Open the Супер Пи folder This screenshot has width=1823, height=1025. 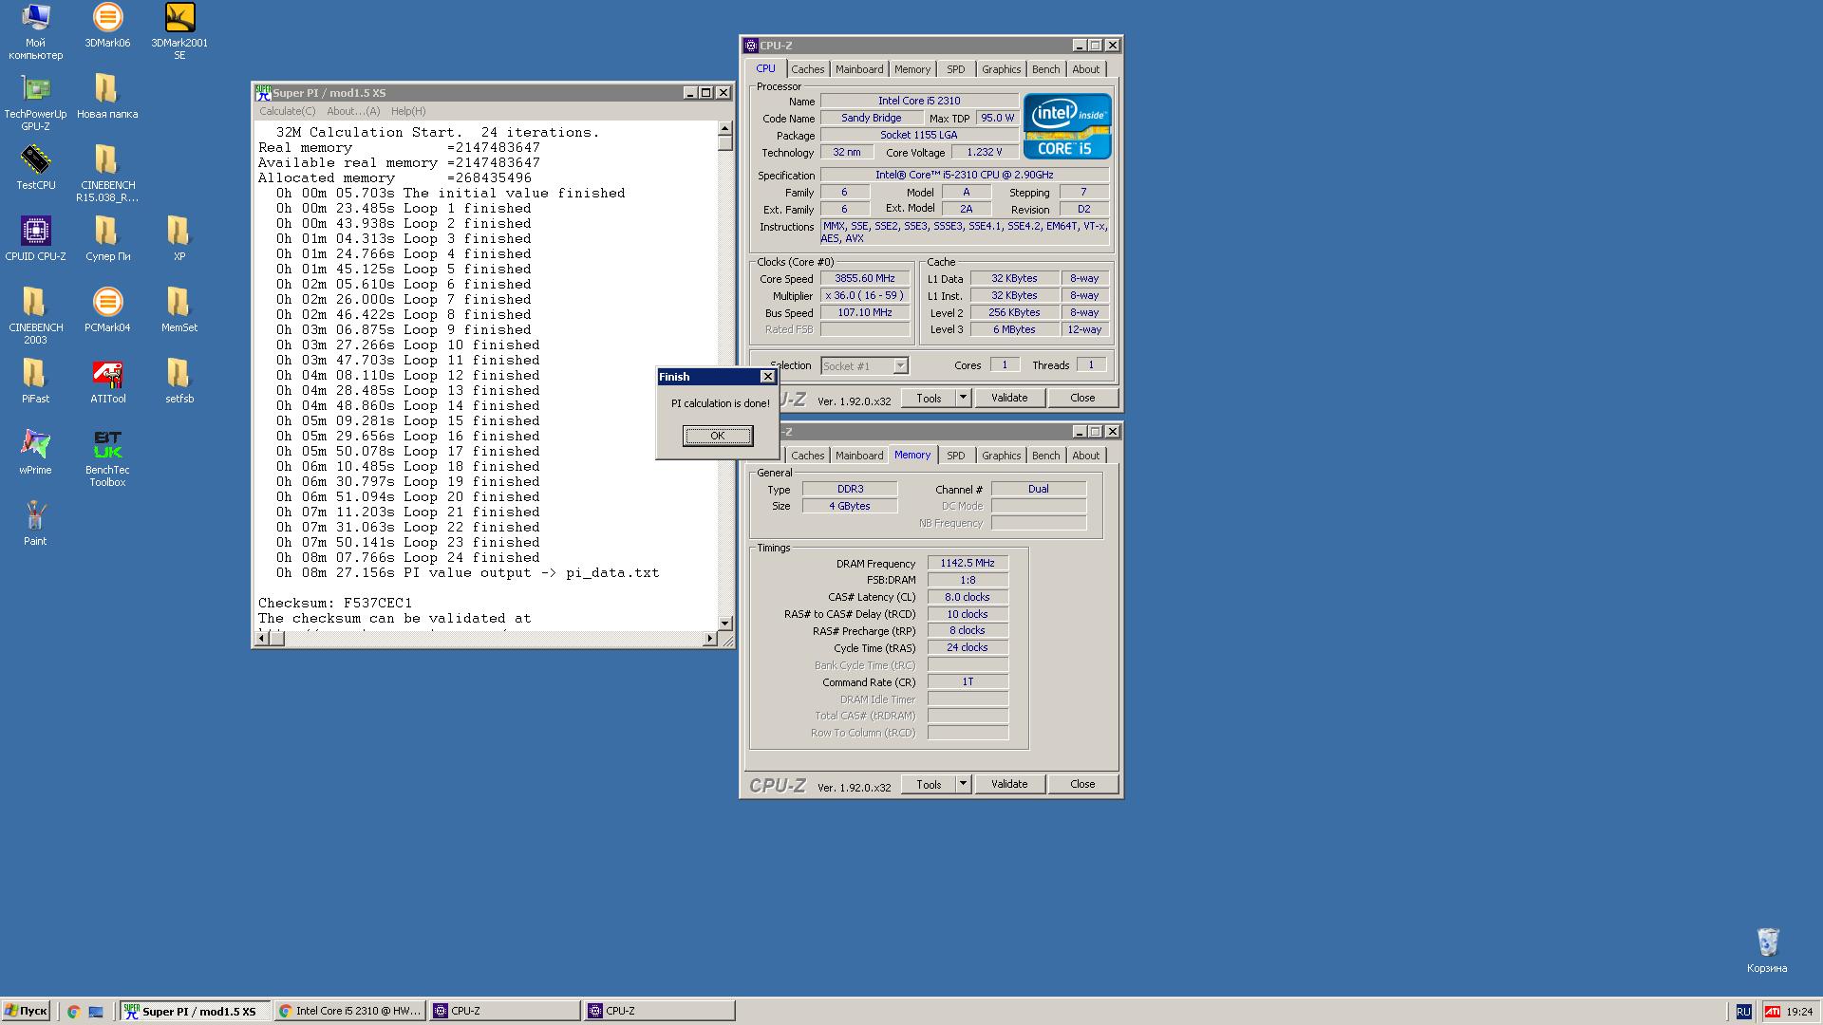coord(107,239)
